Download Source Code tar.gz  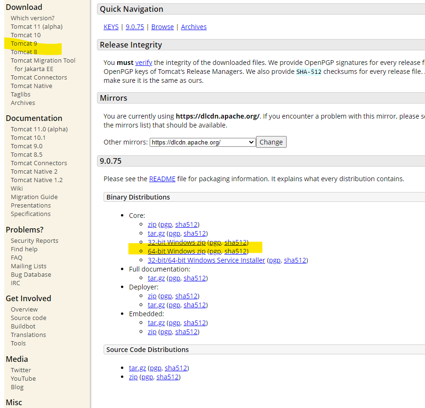pyautogui.click(x=137, y=368)
